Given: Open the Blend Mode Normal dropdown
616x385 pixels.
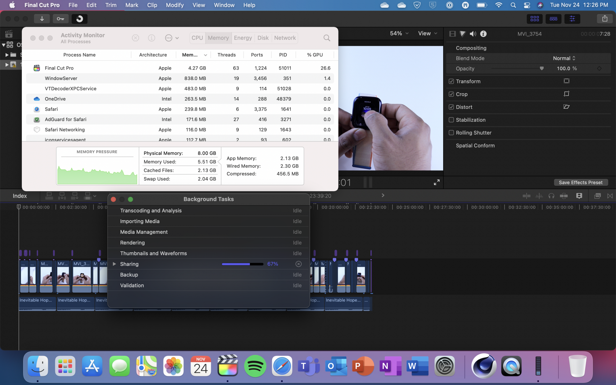Looking at the screenshot, I should click(564, 58).
